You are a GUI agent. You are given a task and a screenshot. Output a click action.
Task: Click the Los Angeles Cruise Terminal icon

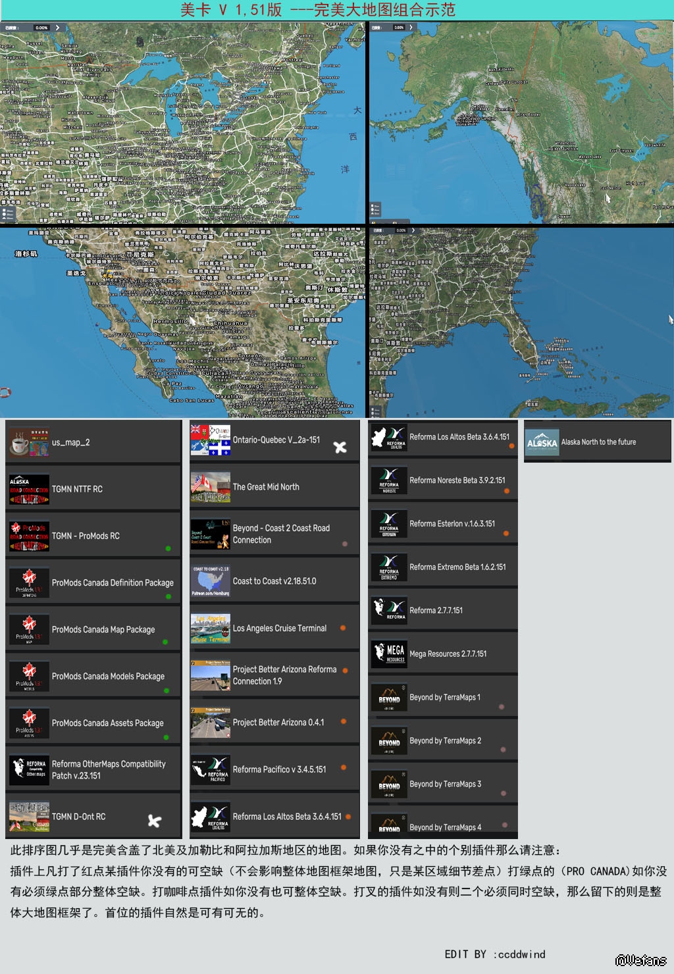click(x=211, y=628)
